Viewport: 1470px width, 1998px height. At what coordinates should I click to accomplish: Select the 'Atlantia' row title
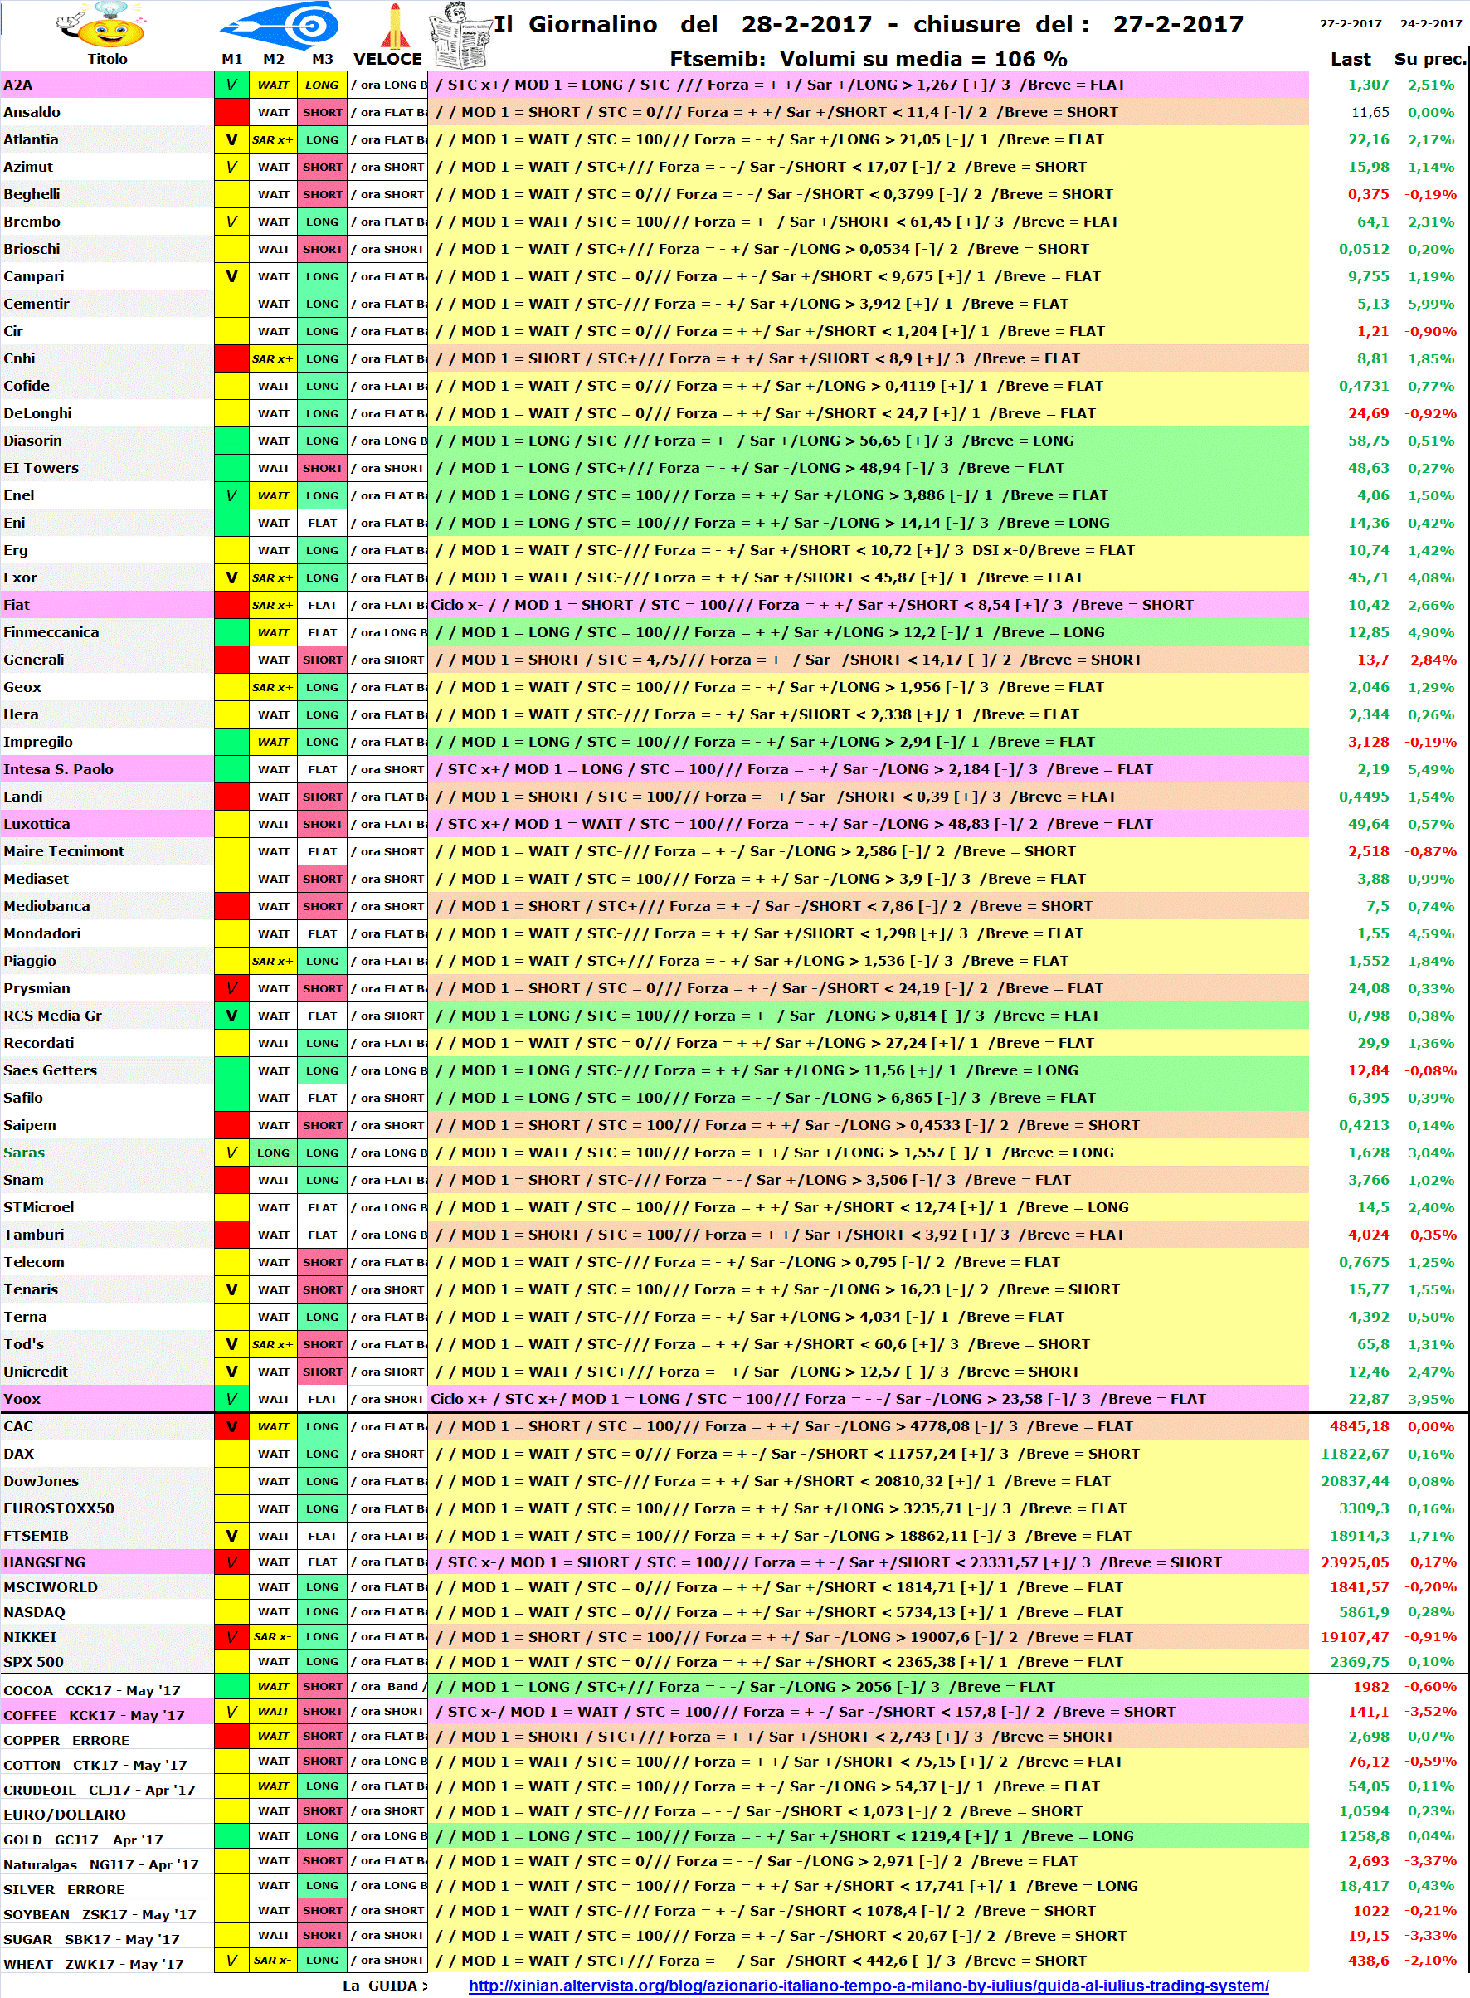pyautogui.click(x=32, y=139)
